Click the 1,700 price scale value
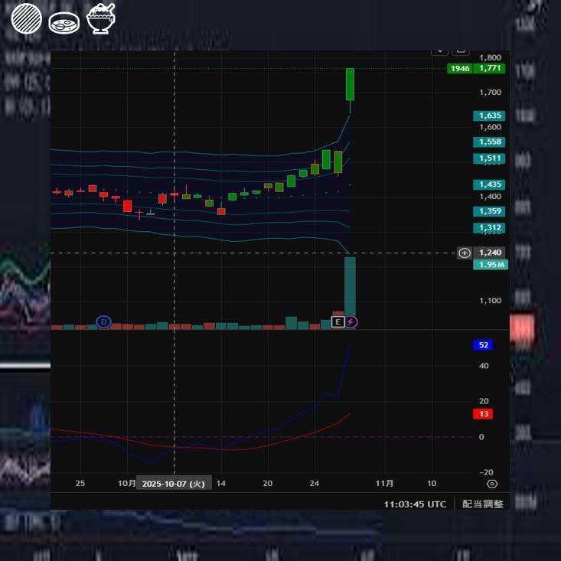The width and height of the screenshot is (561, 561). 490,93
